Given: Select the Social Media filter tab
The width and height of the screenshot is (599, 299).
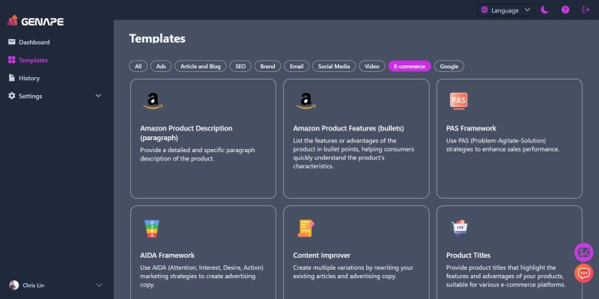Looking at the screenshot, I should click(x=334, y=66).
